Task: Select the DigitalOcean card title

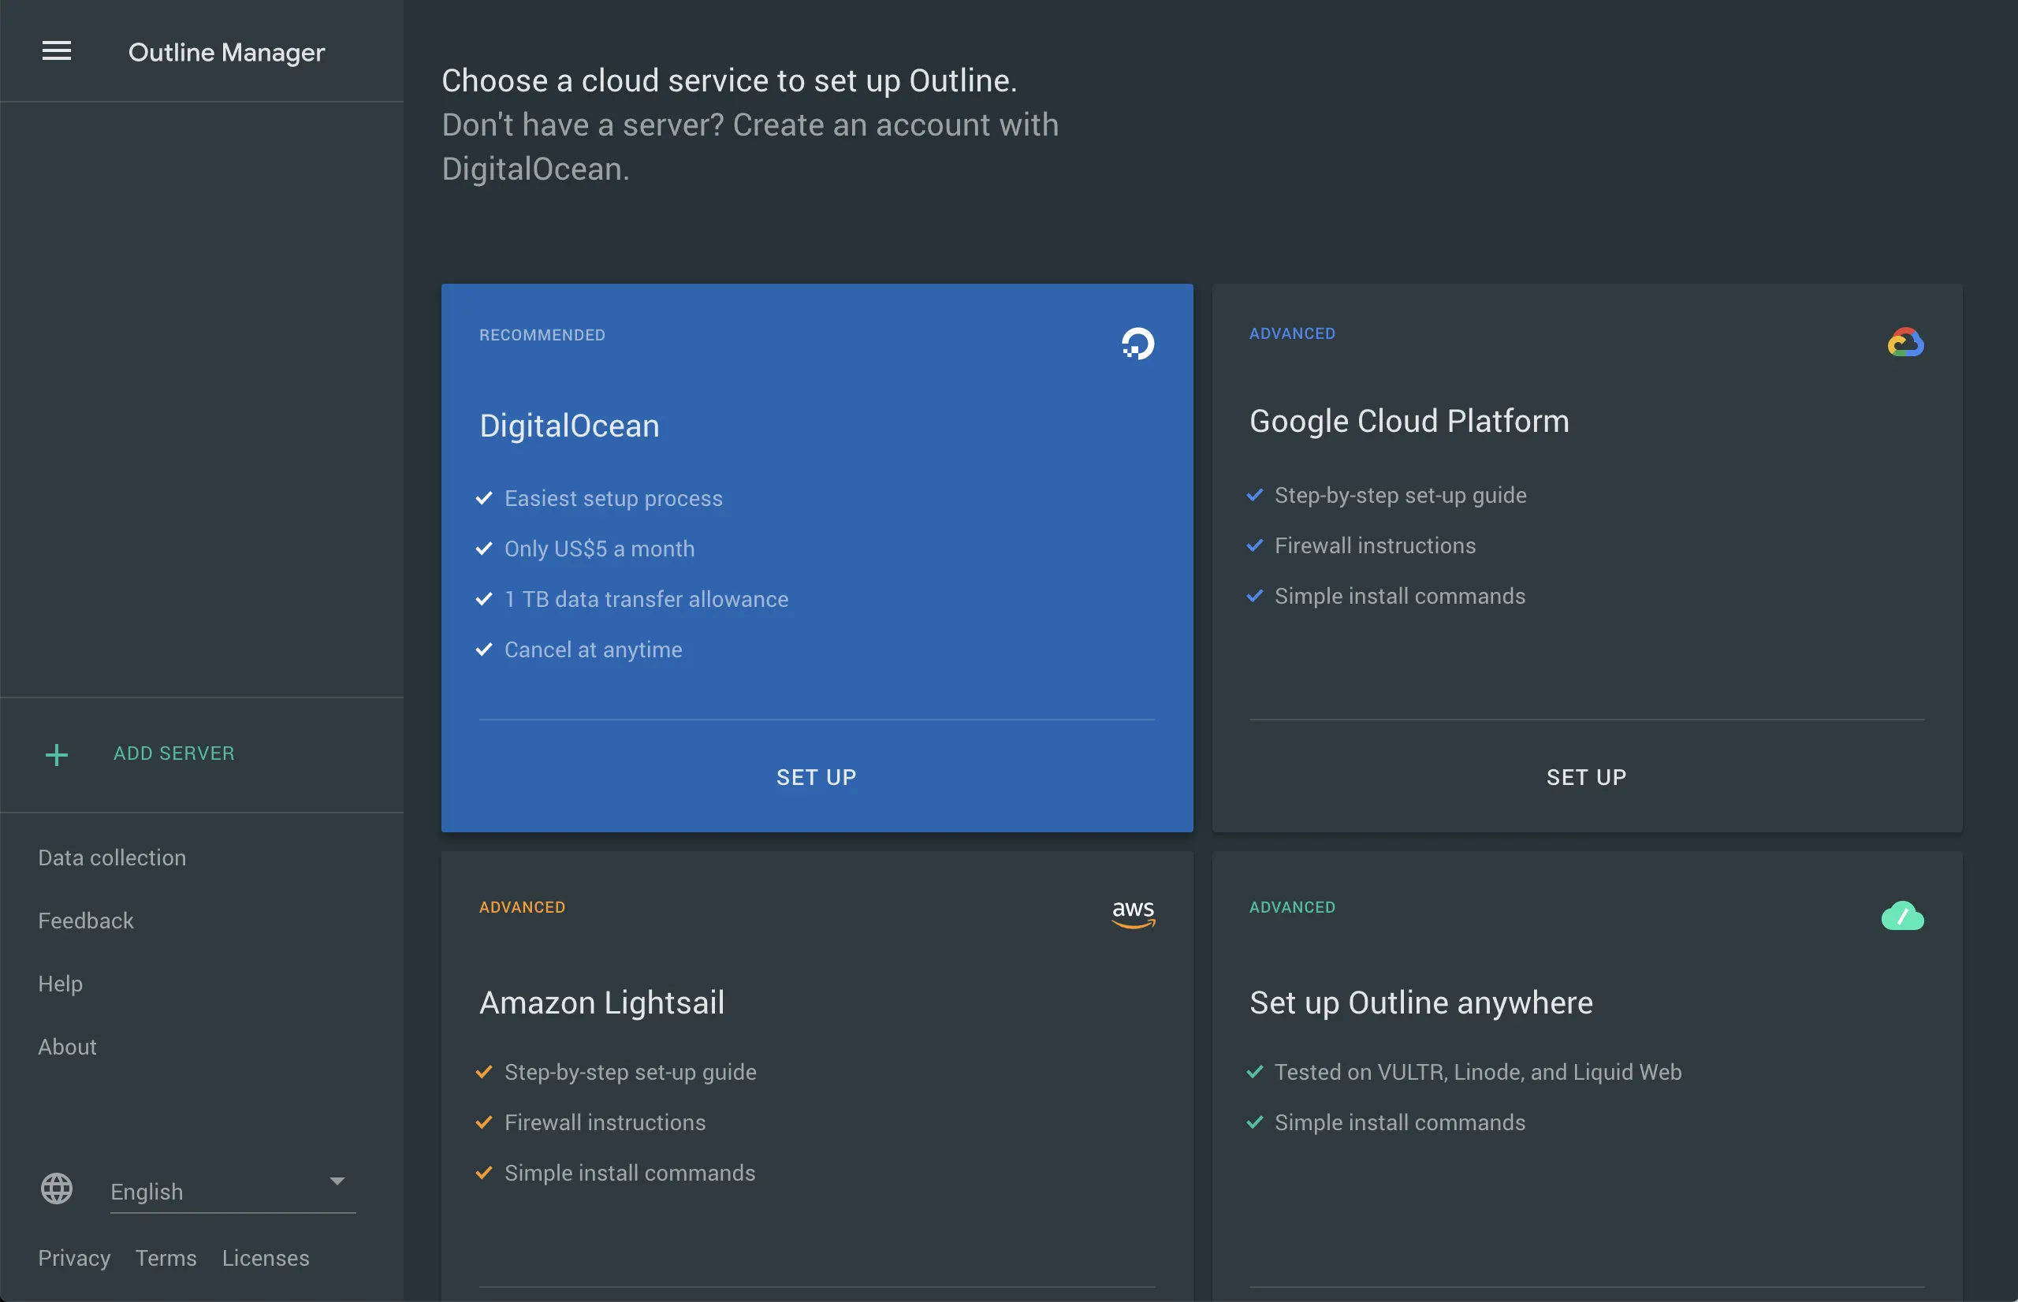Action: tap(569, 426)
